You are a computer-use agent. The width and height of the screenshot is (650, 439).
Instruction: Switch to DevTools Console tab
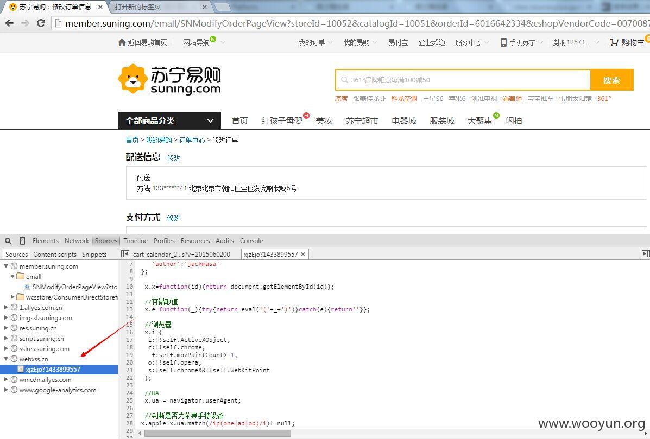251,240
